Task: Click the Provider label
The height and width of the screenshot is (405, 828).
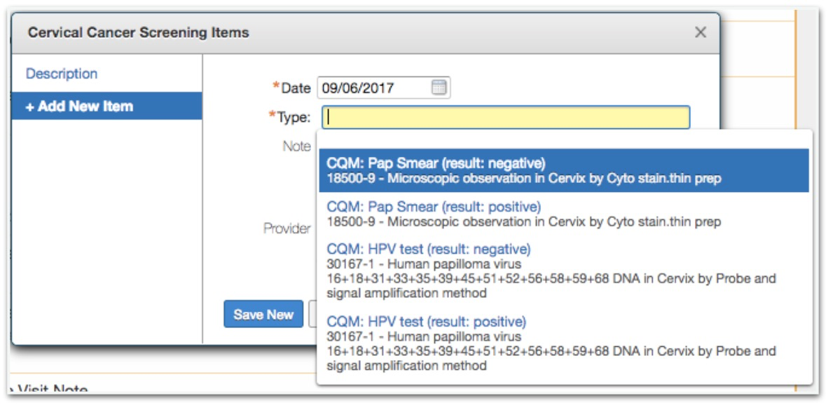Action: pyautogui.click(x=287, y=228)
